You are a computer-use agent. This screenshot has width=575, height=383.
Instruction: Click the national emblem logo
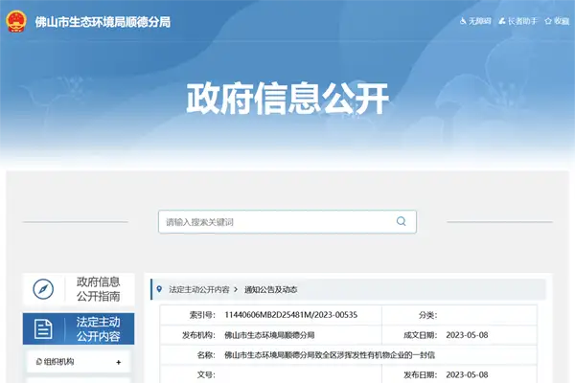point(16,22)
